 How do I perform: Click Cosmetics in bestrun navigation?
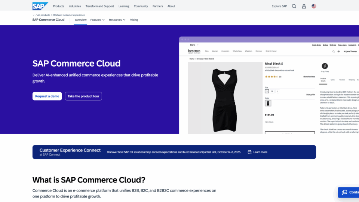(225, 51)
